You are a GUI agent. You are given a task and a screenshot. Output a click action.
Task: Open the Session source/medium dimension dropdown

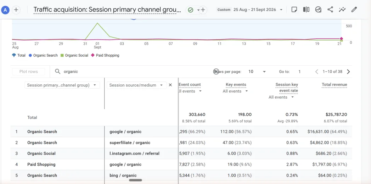point(136,85)
